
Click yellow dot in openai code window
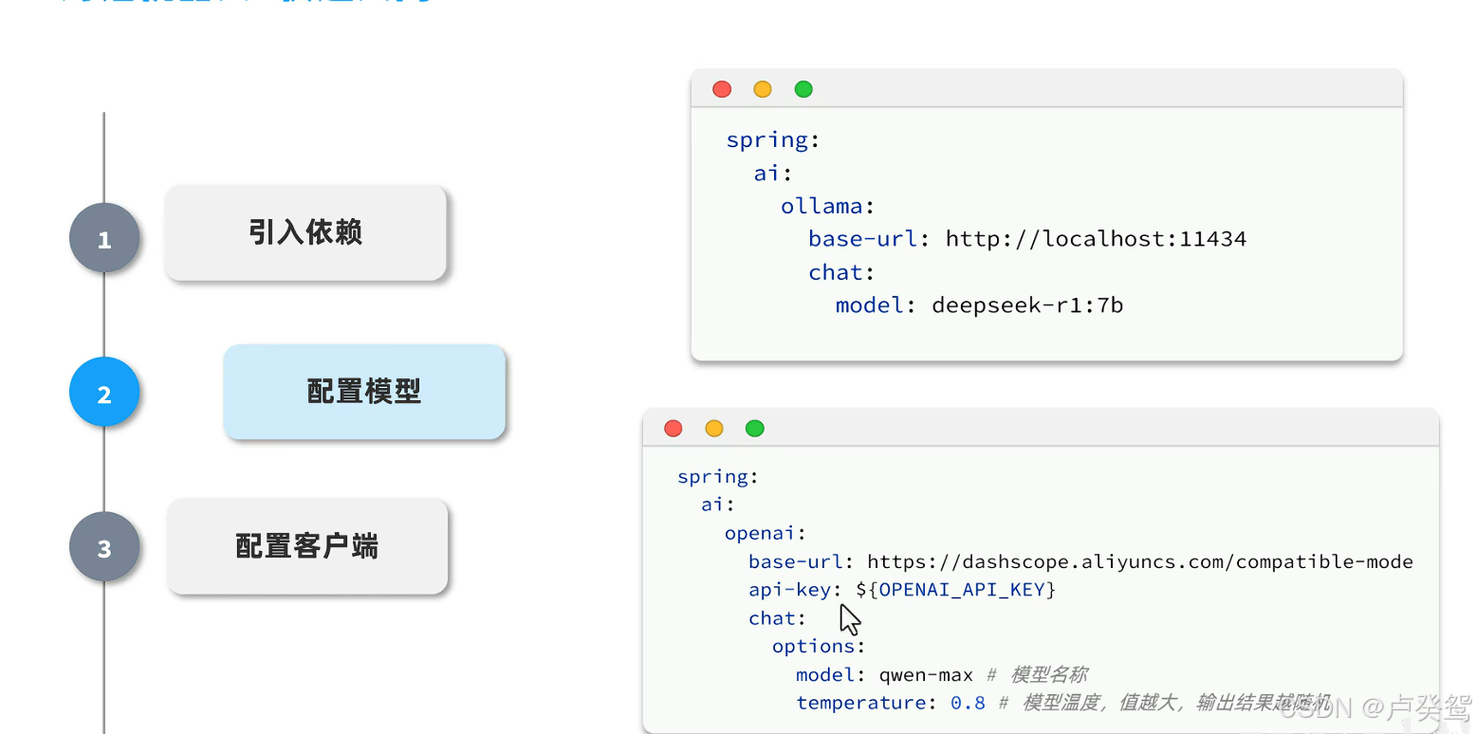(714, 429)
